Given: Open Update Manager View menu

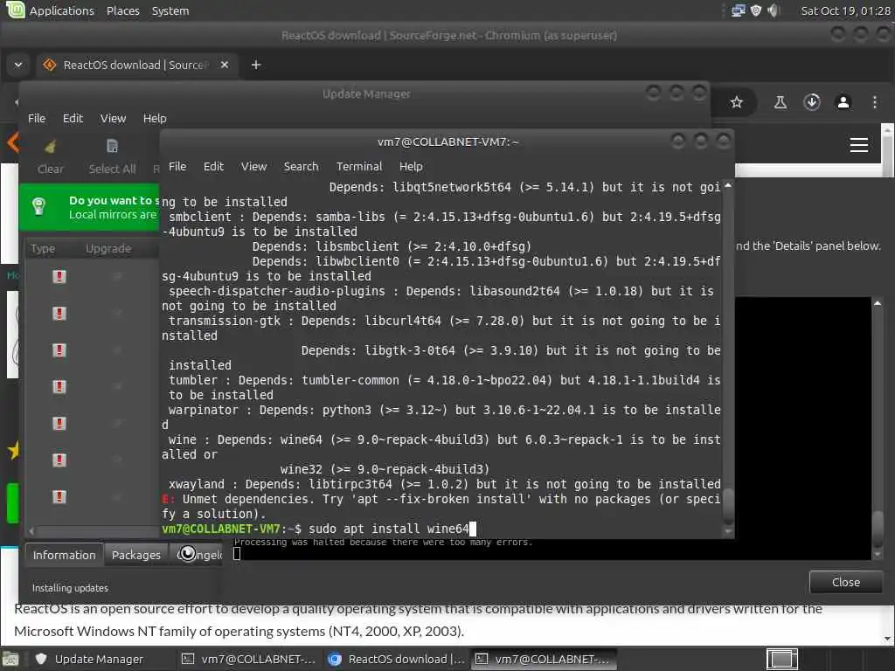Looking at the screenshot, I should click(113, 118).
